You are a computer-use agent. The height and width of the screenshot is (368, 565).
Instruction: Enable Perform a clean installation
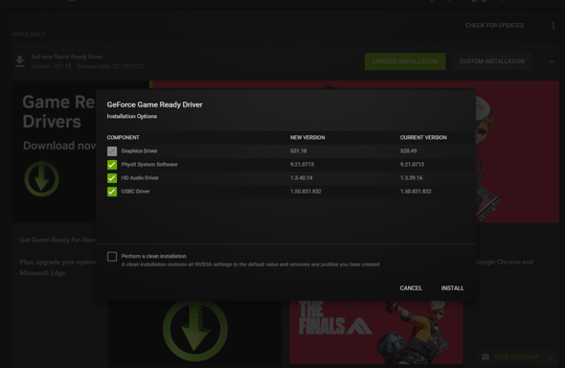[x=112, y=257]
